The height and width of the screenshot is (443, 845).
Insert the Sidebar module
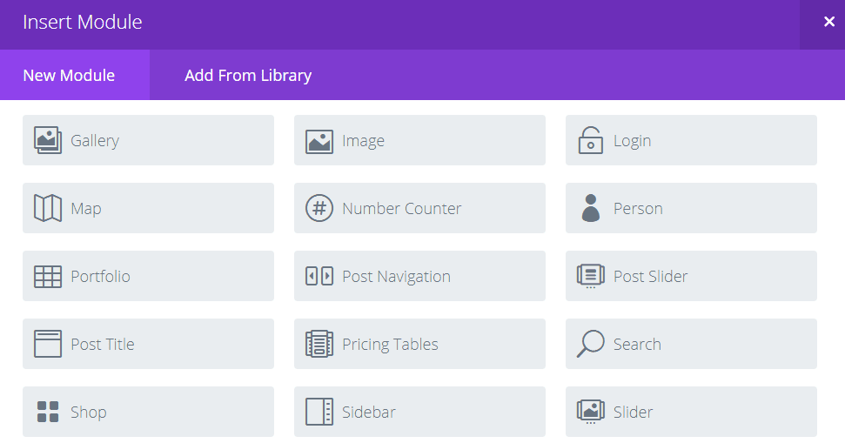click(419, 412)
